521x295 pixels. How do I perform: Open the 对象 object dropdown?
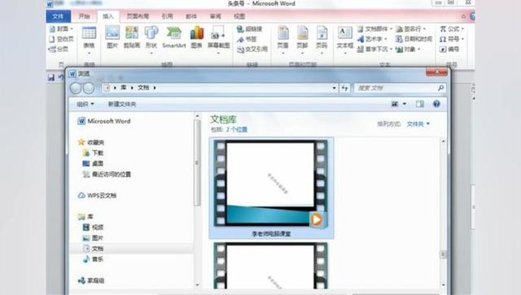(x=409, y=49)
